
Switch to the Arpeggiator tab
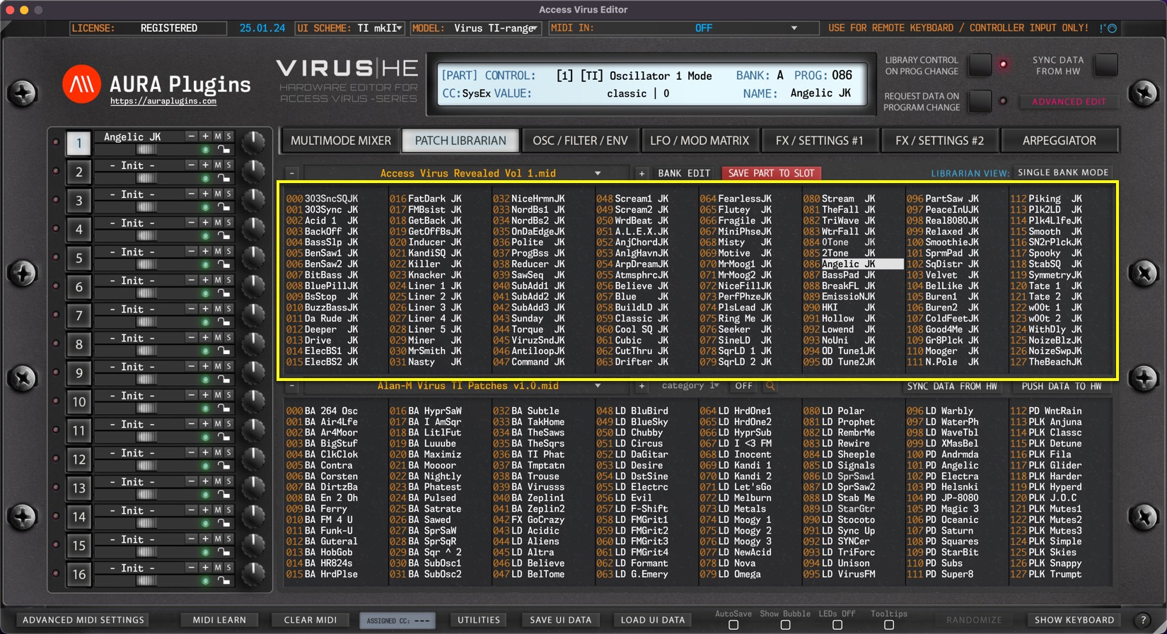click(x=1059, y=141)
